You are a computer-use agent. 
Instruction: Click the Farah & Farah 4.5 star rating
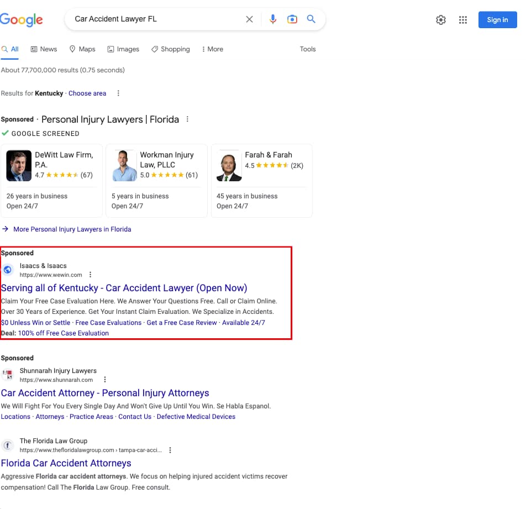(274, 165)
